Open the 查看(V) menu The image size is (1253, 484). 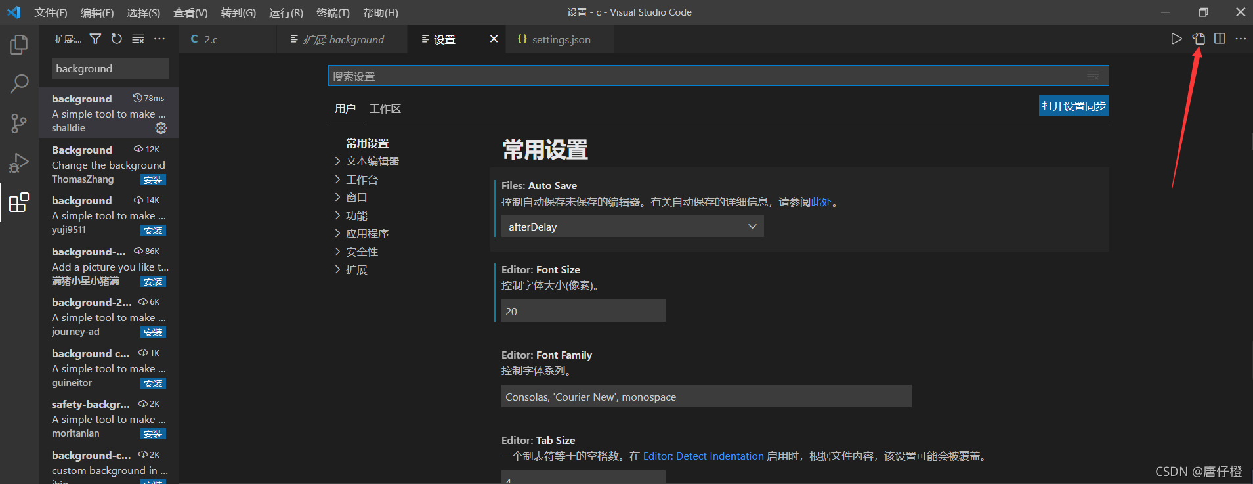190,12
